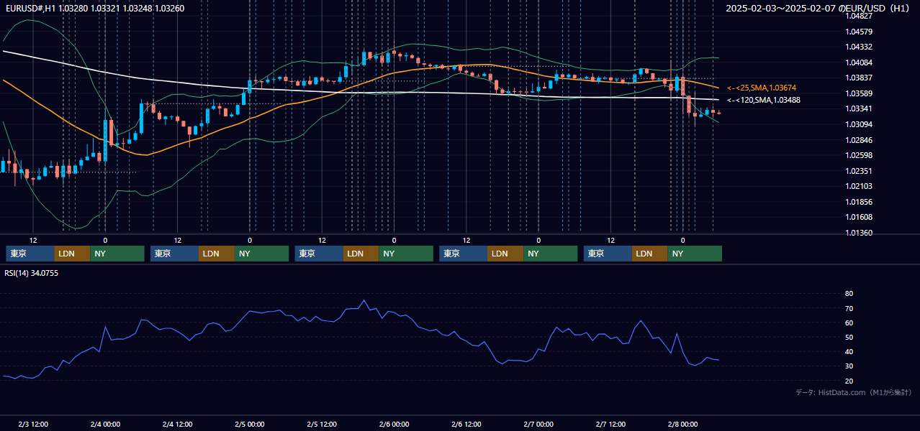
Task: Click the RSI scale value 80
Action: (849, 294)
